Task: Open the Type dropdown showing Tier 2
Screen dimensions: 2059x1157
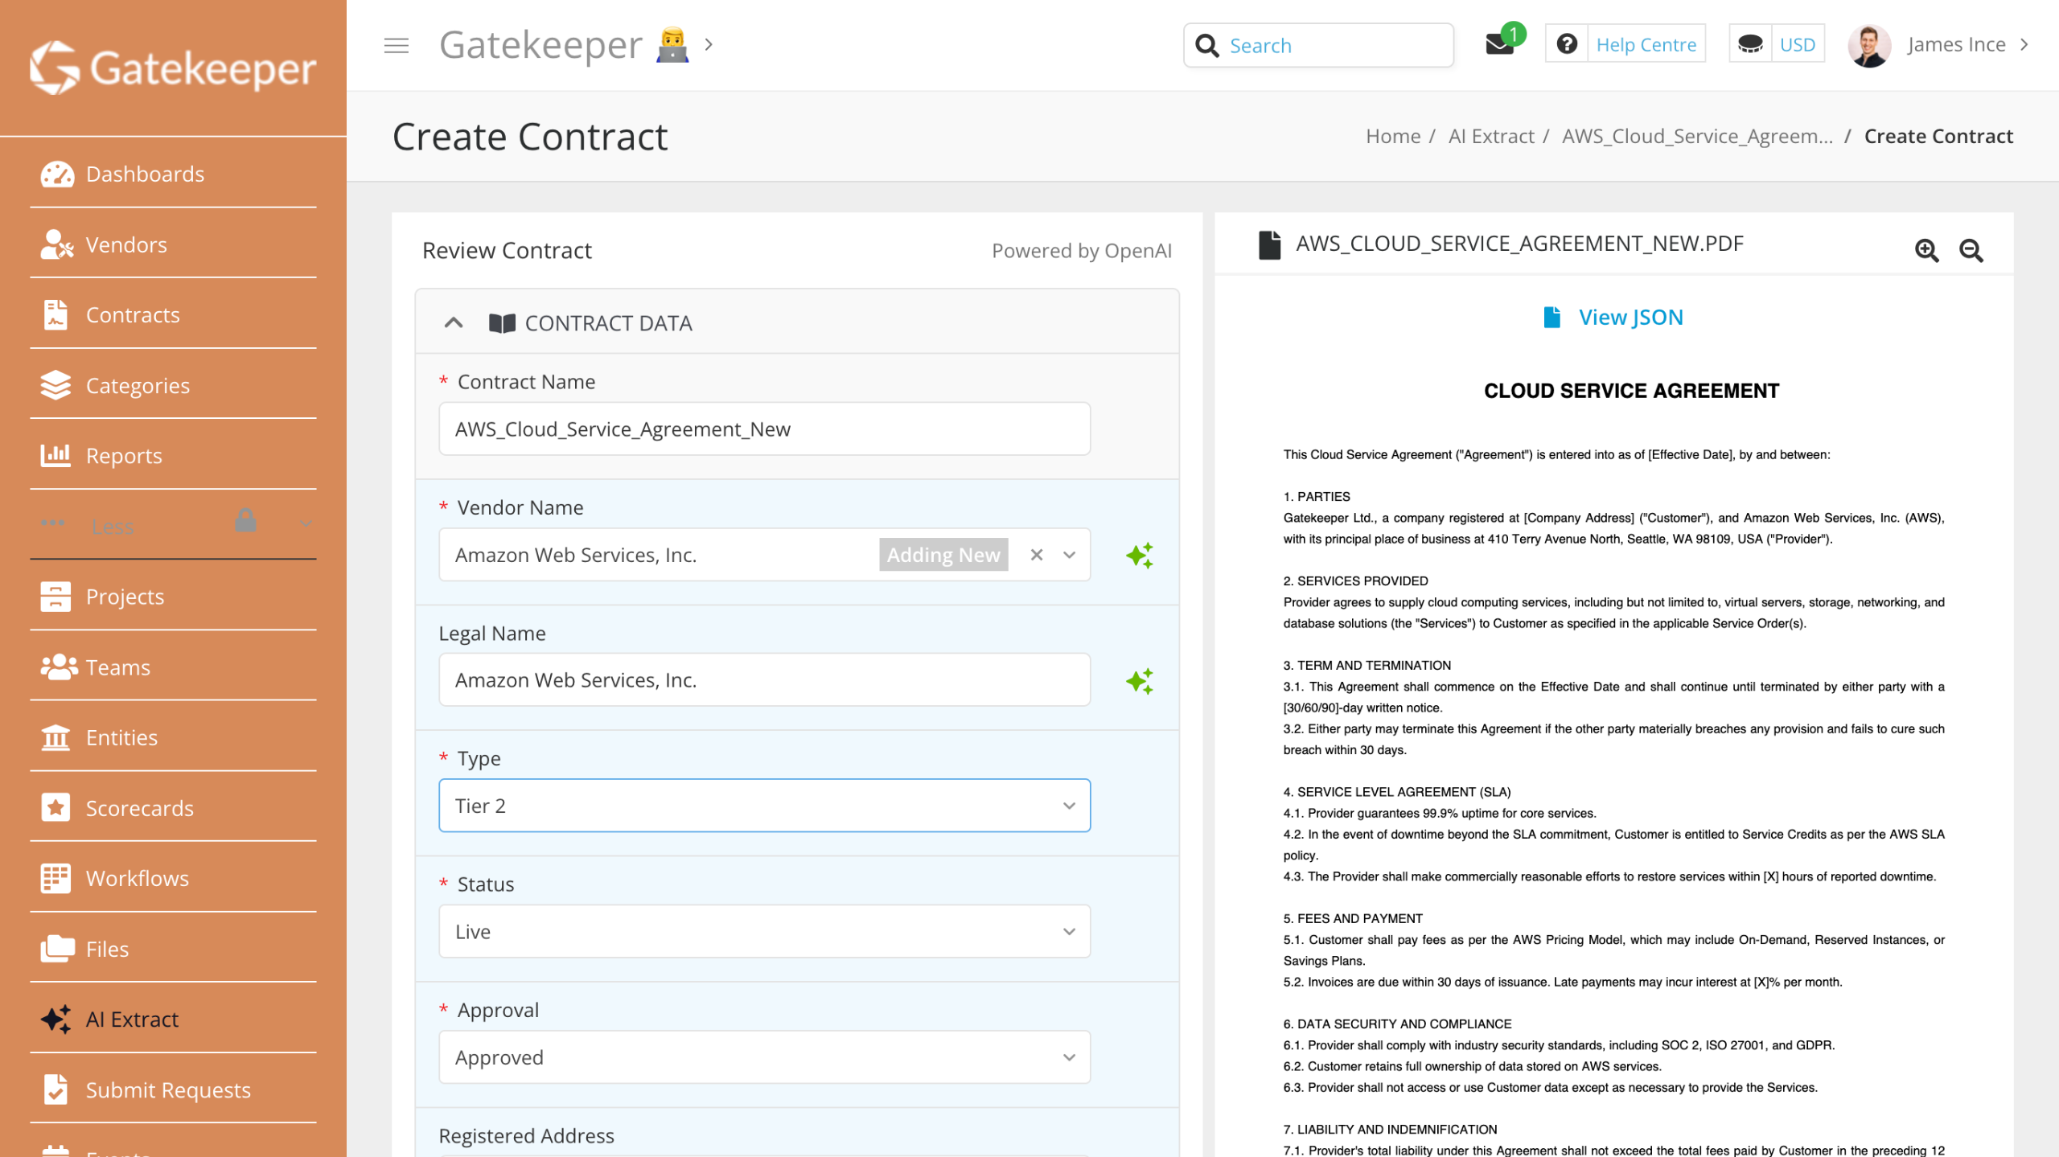Action: point(764,806)
